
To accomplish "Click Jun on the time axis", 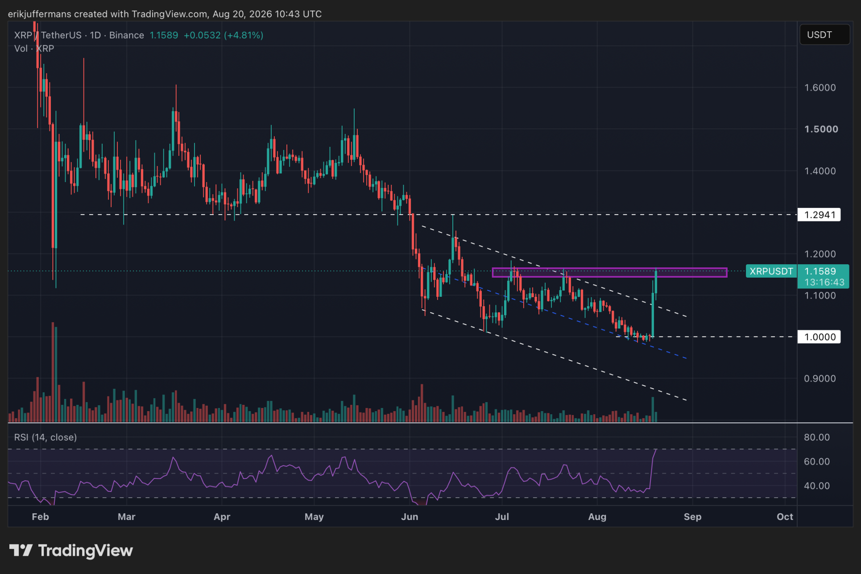I will (x=410, y=517).
